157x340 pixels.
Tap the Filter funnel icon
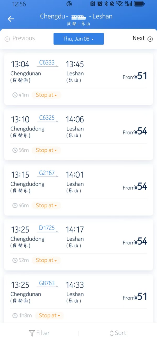pyautogui.click(x=32, y=333)
